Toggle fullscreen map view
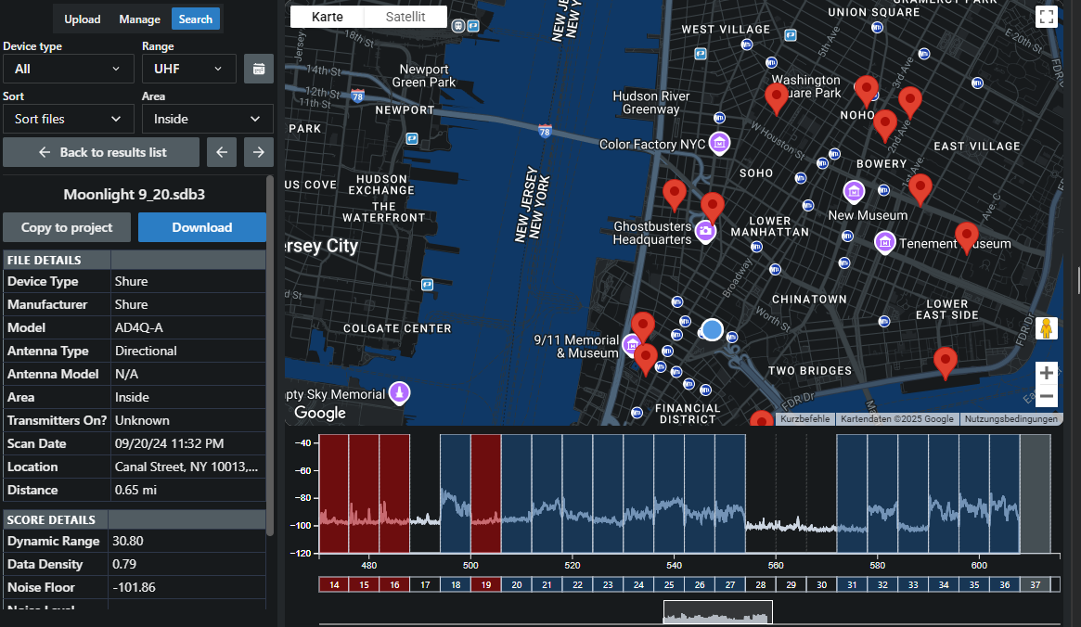 pos(1047,17)
